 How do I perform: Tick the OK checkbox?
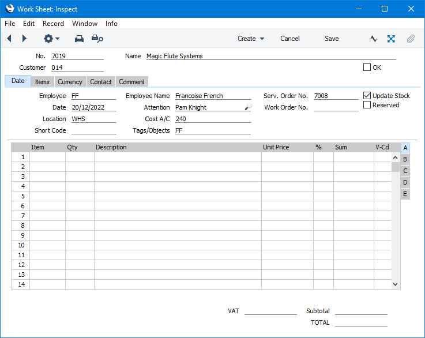[x=367, y=67]
